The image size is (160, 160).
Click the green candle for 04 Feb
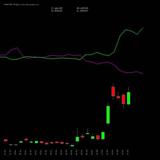(x=77, y=139)
